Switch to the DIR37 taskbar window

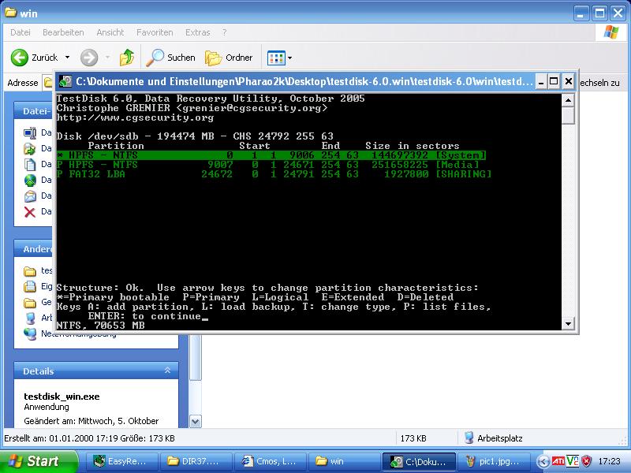pos(196,461)
